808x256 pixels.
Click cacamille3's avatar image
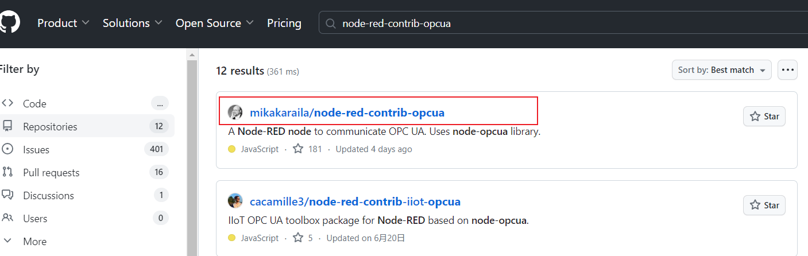[x=235, y=201]
